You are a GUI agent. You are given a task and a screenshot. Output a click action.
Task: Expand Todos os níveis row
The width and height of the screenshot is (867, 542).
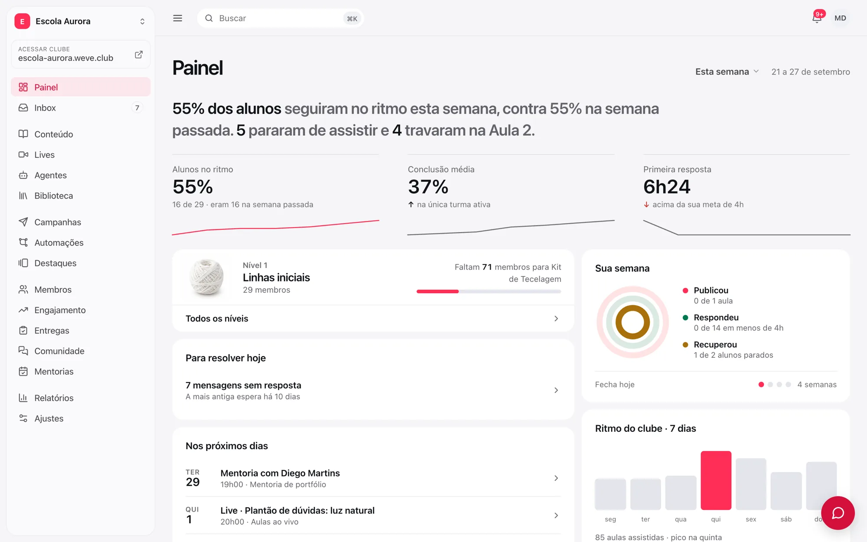pyautogui.click(x=373, y=319)
